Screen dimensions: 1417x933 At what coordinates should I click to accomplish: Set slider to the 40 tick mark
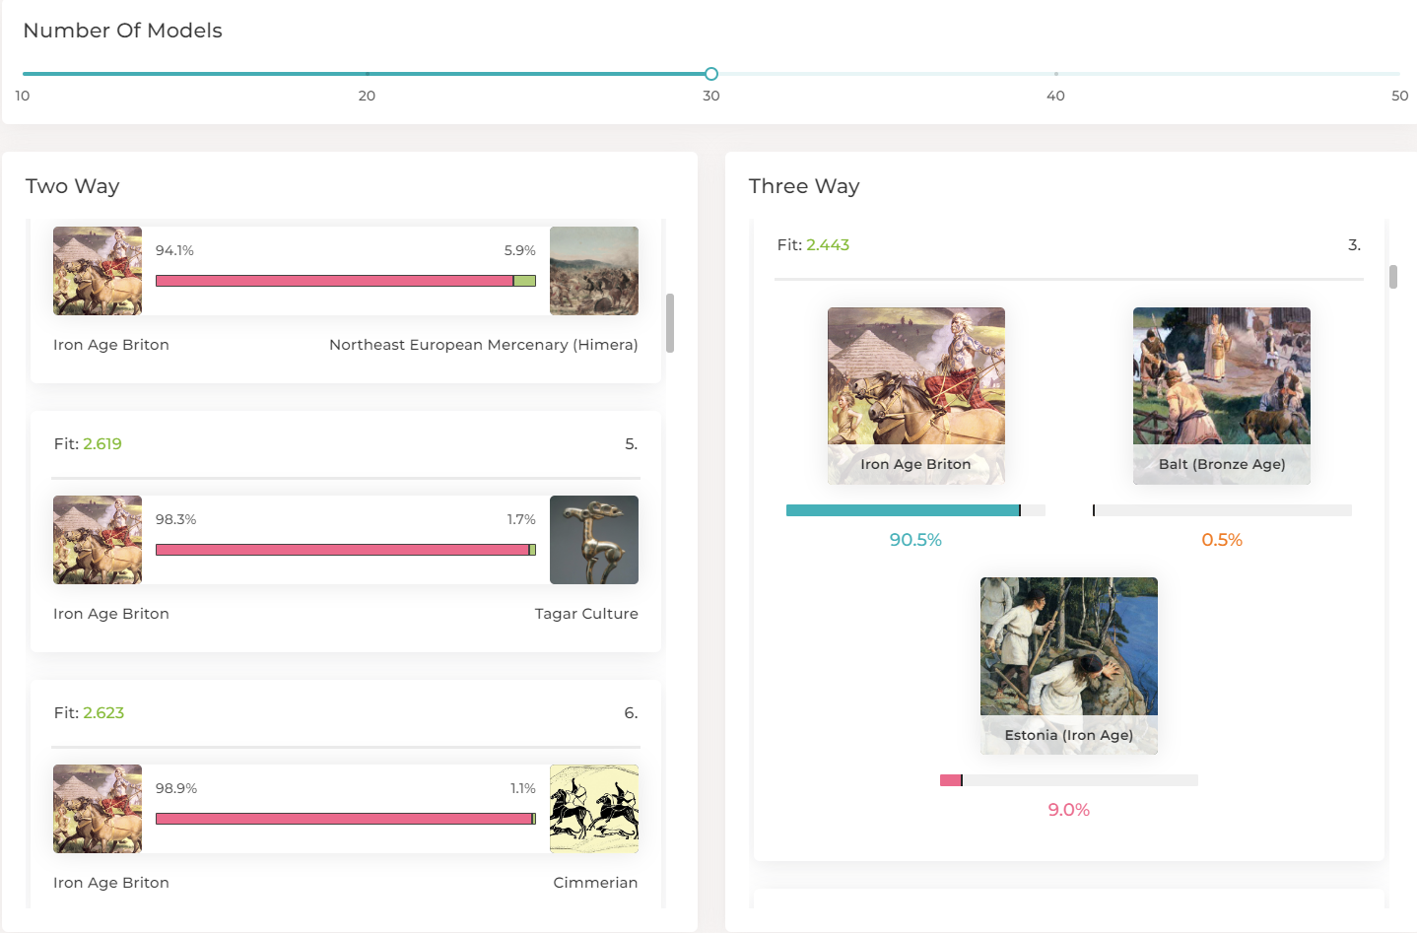pos(1055,74)
